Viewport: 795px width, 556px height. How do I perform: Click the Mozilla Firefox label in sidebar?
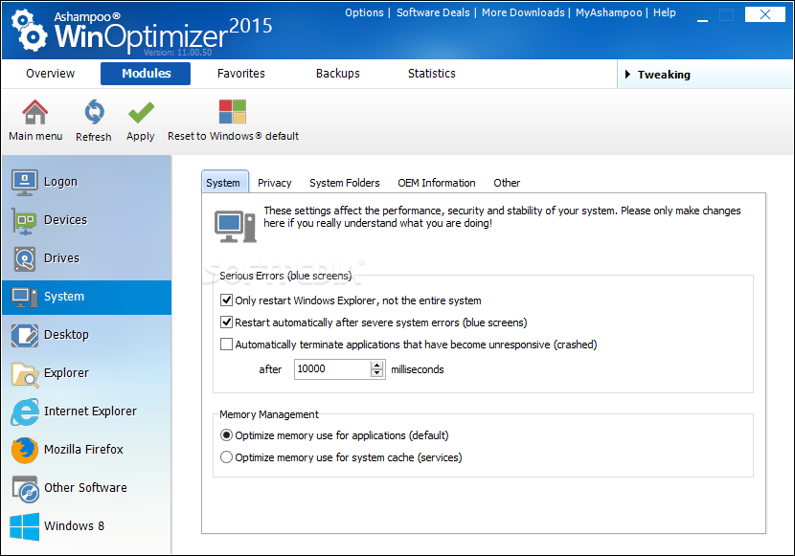[x=83, y=449]
